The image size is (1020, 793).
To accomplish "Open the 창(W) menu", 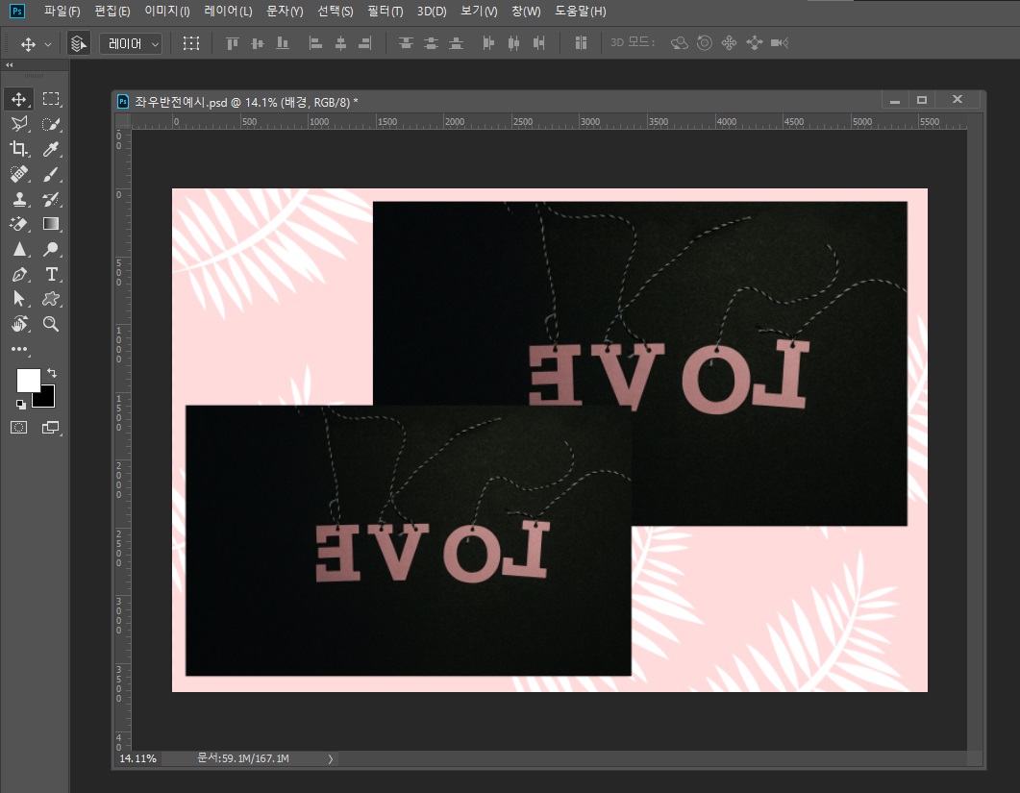I will [526, 12].
